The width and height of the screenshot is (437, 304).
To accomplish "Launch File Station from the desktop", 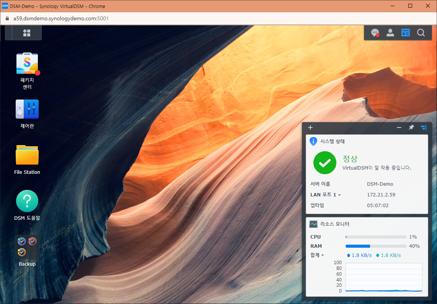I will click(27, 155).
